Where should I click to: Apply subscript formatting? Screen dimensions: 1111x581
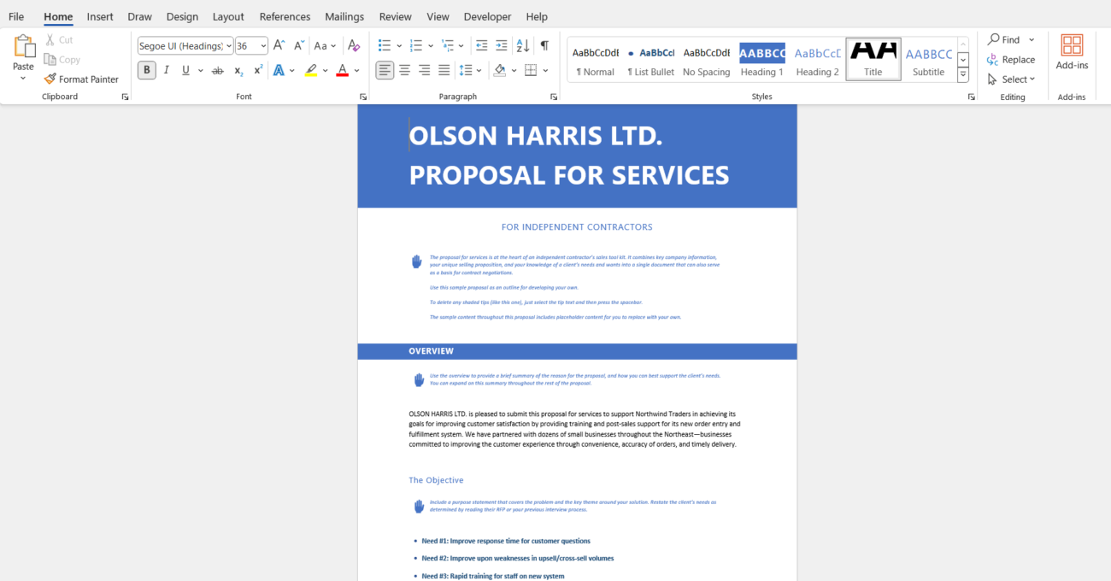tap(239, 71)
